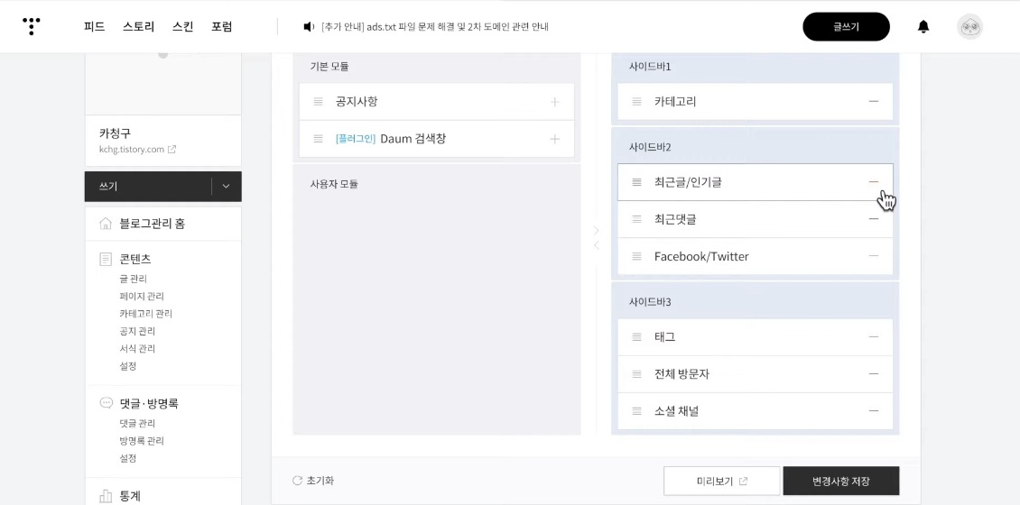
Task: Click the 글쓰기 button in header
Action: tap(847, 27)
